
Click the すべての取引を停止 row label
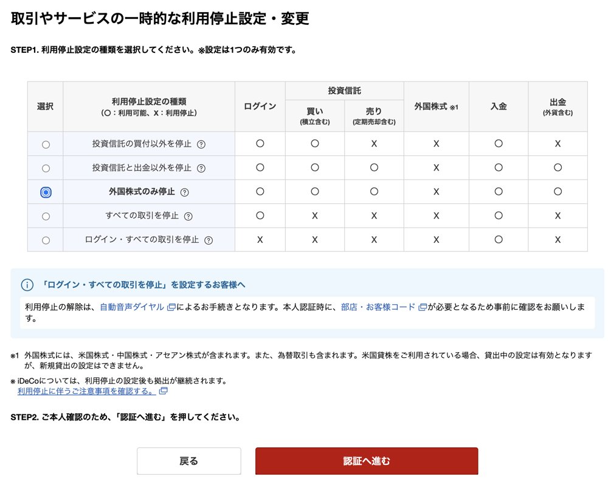142,215
